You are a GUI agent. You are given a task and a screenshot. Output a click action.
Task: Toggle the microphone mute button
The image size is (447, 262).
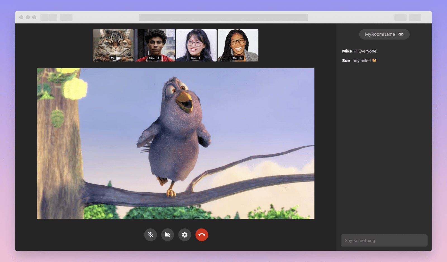pyautogui.click(x=151, y=235)
